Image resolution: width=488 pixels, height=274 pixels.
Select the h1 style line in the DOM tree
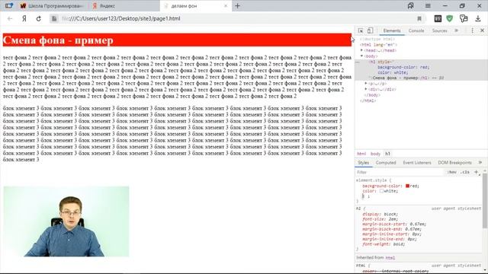pos(381,62)
